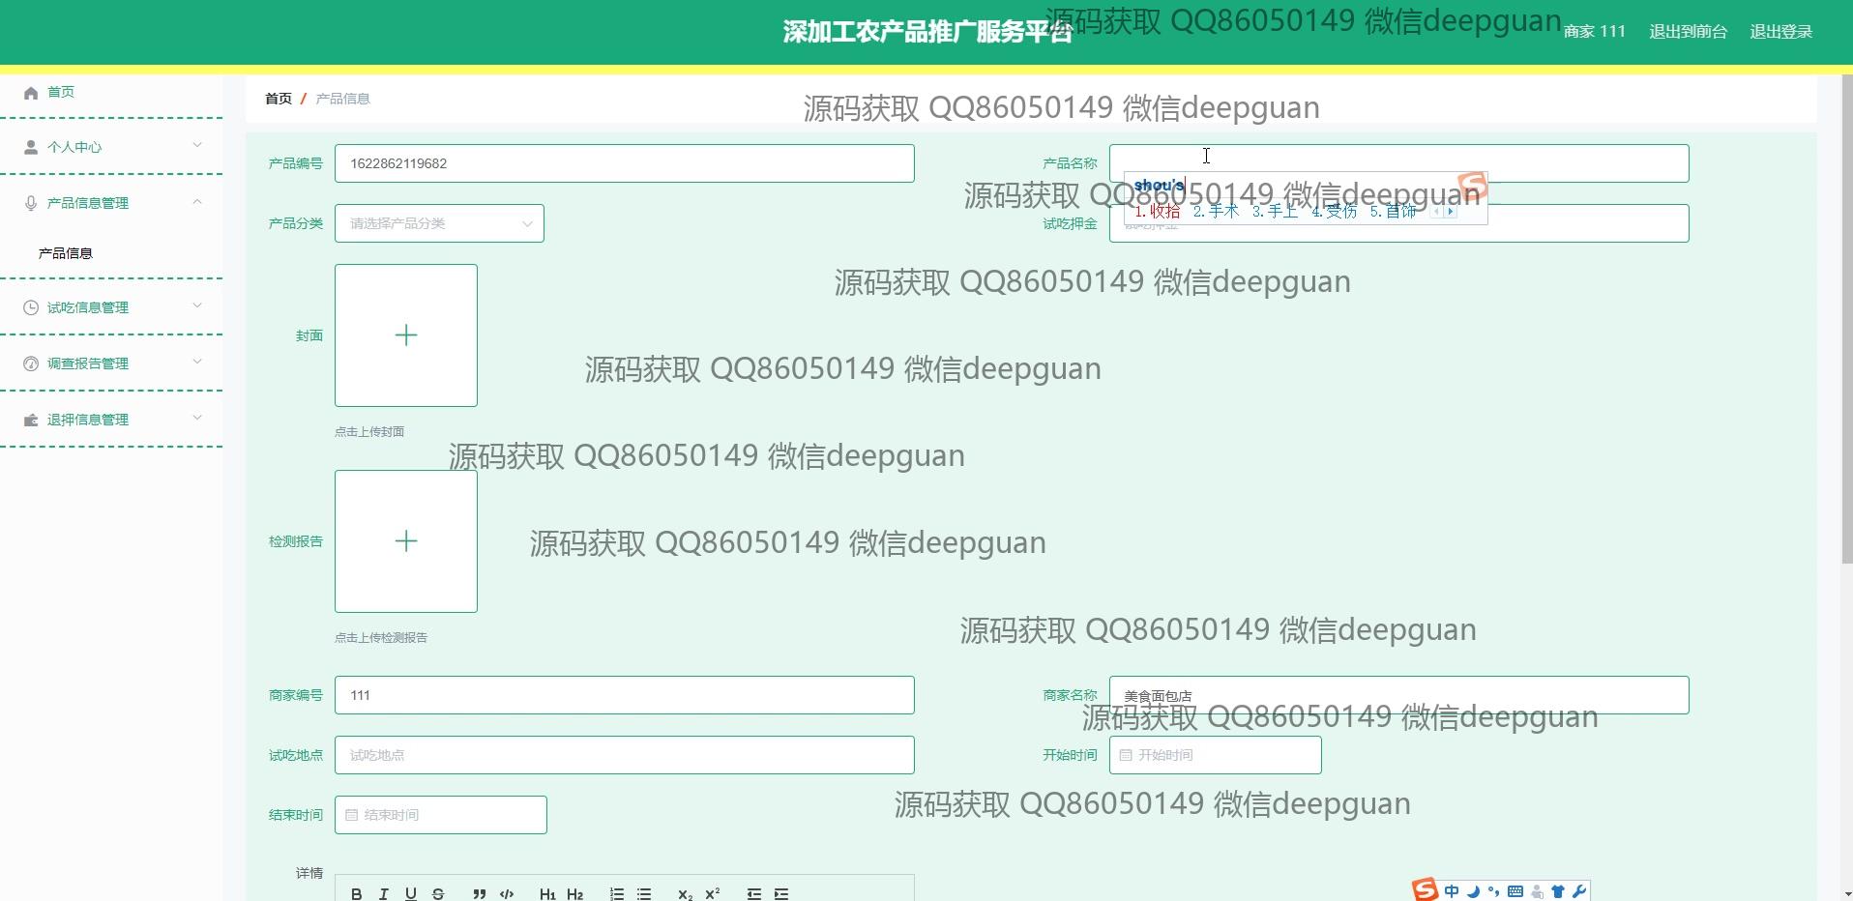Focus the 产品编号 input field
Screen dimensions: 1853x901
click(625, 163)
